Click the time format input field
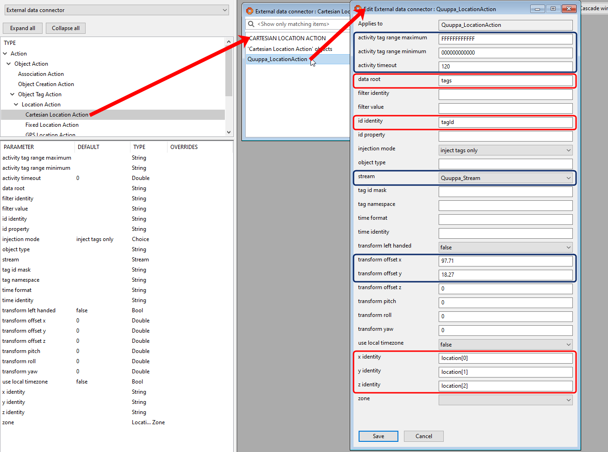Image resolution: width=608 pixels, height=452 pixels. (x=505, y=219)
